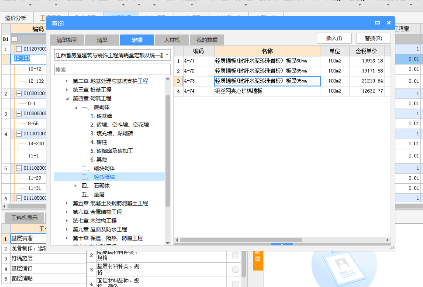This screenshot has height=287, width=423.
Task: Collapse 第四章 砌筑工程 node
Action: coord(67,98)
